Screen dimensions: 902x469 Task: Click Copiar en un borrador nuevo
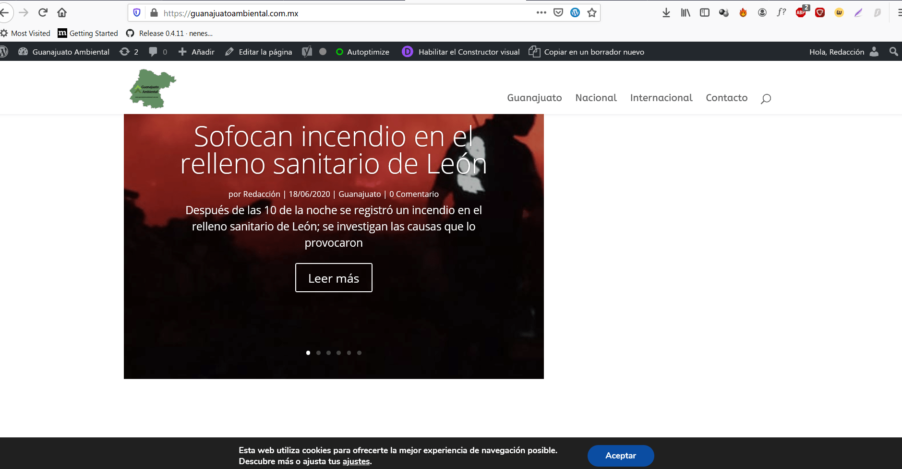point(587,52)
